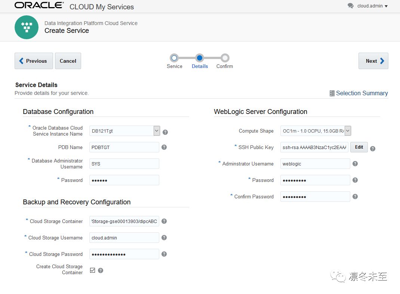Toggle Create Cloud Storage Container checkbox

93,270
